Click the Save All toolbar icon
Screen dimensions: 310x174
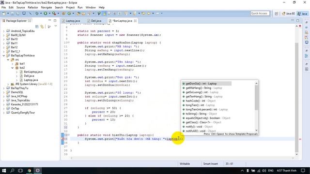click(x=18, y=14)
